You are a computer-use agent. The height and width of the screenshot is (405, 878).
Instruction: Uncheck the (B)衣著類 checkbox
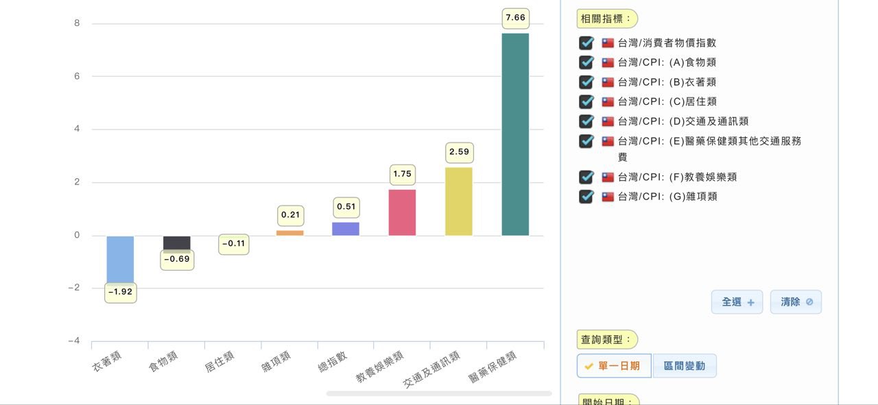(586, 82)
